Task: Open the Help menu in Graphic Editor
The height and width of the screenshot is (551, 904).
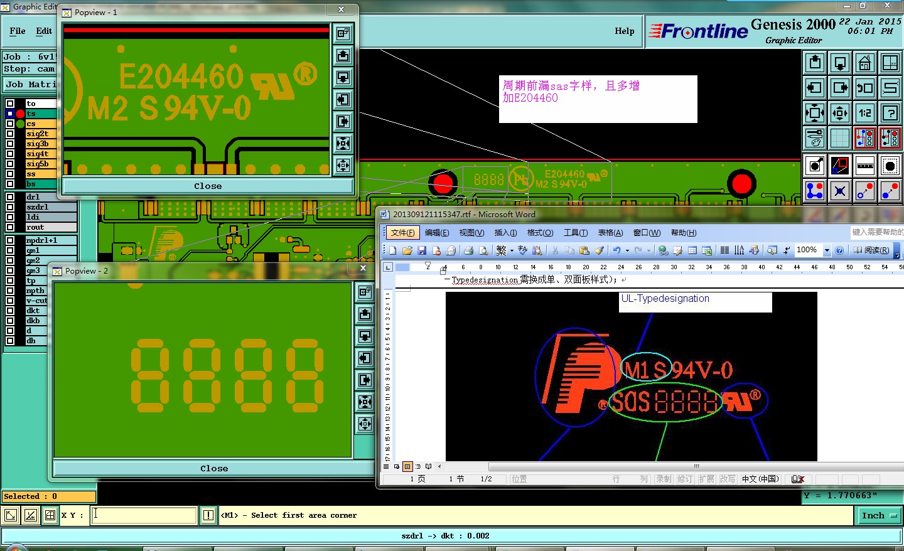Action: [624, 31]
